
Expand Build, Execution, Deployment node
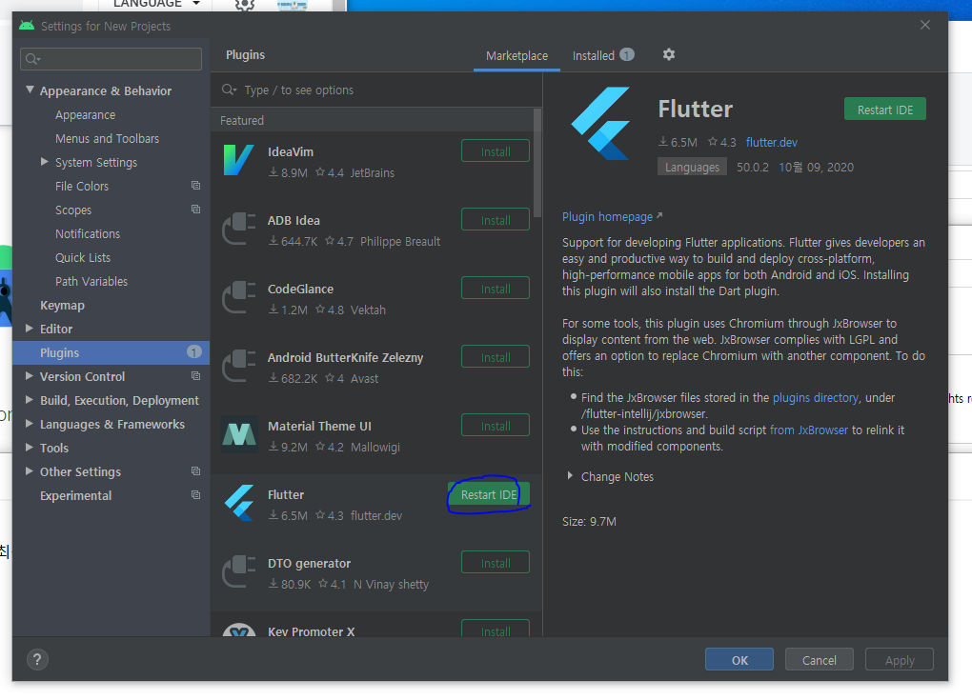(30, 400)
